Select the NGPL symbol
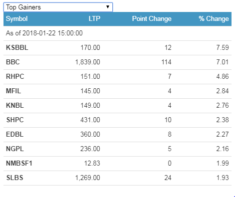The height and width of the screenshot is (197, 235). (x=15, y=149)
